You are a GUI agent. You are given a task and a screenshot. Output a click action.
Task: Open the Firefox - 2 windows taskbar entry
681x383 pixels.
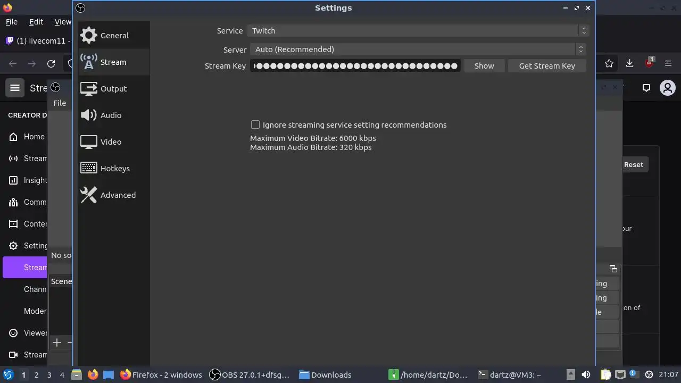(x=161, y=374)
